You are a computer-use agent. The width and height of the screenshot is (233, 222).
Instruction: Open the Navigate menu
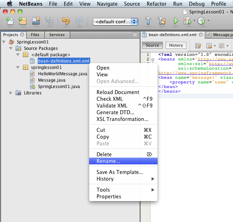click(x=107, y=4)
